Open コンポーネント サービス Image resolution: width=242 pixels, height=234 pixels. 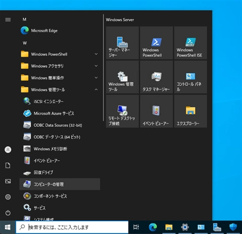(x=60, y=196)
